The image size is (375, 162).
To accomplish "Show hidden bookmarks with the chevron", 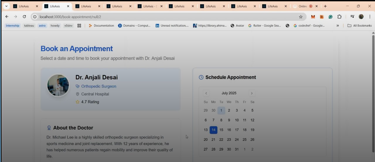I will coord(337,26).
